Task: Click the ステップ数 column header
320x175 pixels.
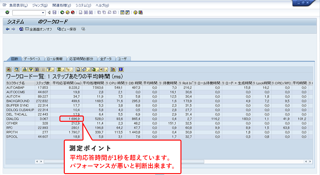Action: coord(43,83)
